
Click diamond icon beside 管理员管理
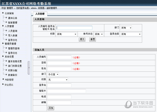click(x=3, y=43)
